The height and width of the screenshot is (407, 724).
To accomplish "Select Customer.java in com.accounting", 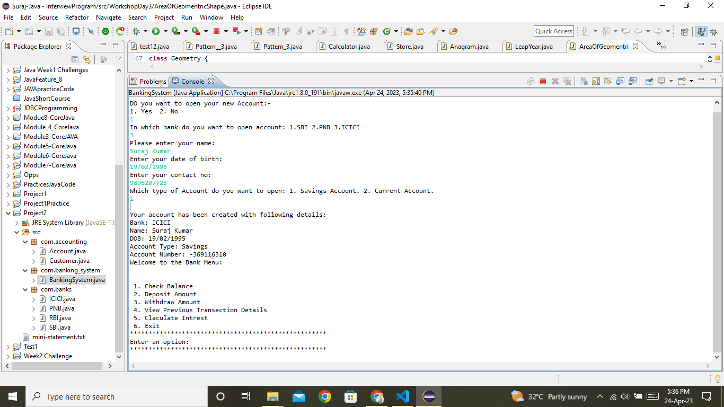I will (69, 261).
